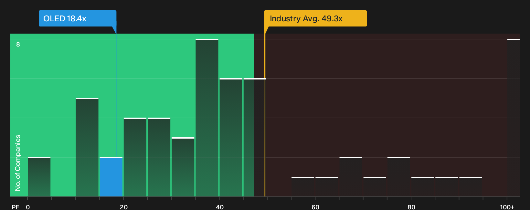Click the PE axis title
The width and height of the screenshot is (530, 210).
click(x=16, y=207)
